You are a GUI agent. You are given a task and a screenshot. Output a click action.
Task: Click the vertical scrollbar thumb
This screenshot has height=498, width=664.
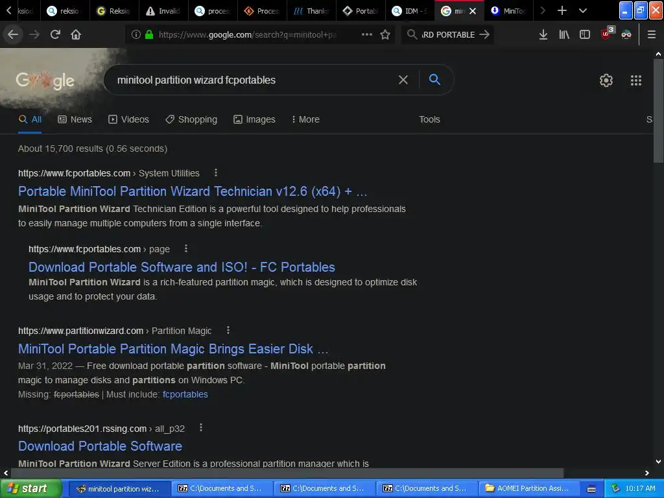click(x=658, y=110)
